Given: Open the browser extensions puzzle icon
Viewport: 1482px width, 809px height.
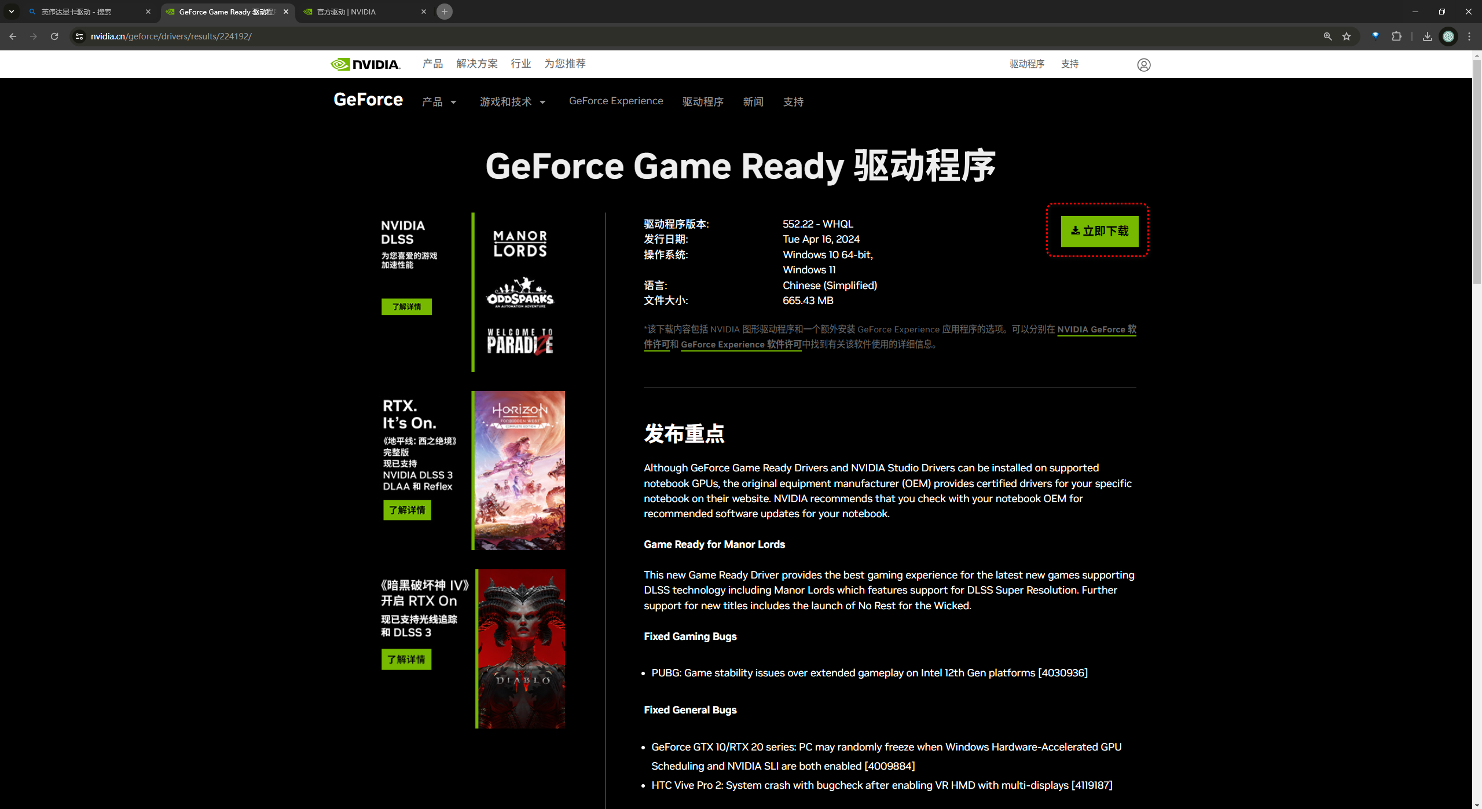Looking at the screenshot, I should tap(1396, 36).
